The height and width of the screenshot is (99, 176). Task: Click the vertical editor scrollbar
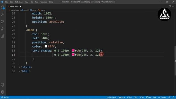tap(175, 61)
